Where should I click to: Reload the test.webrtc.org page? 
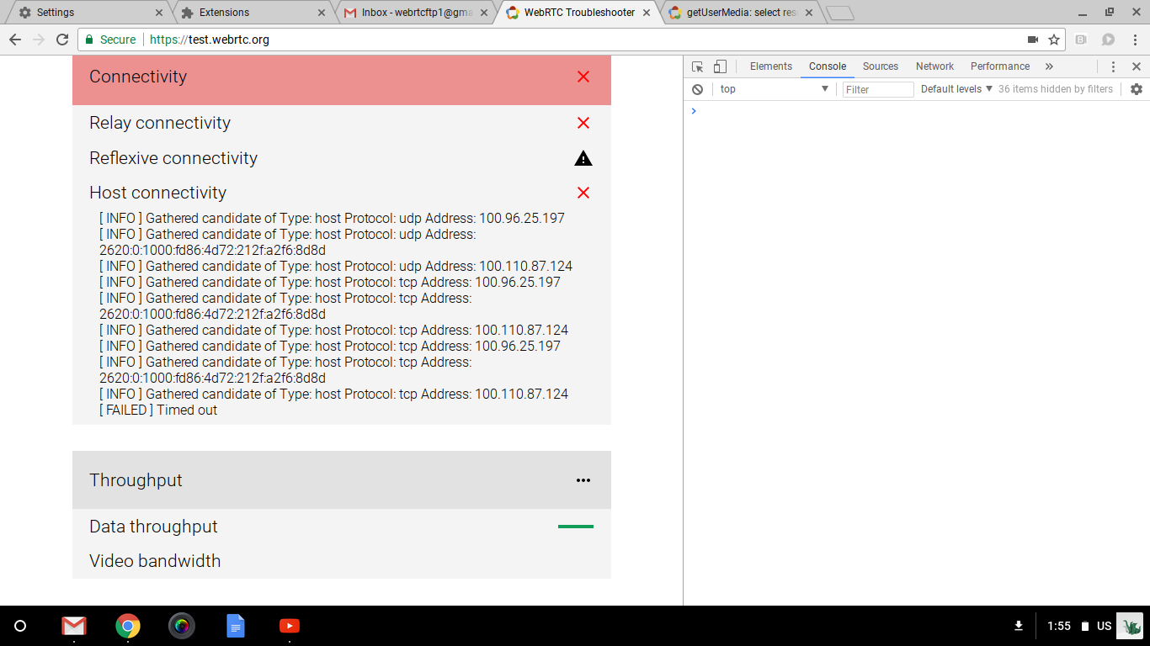63,39
